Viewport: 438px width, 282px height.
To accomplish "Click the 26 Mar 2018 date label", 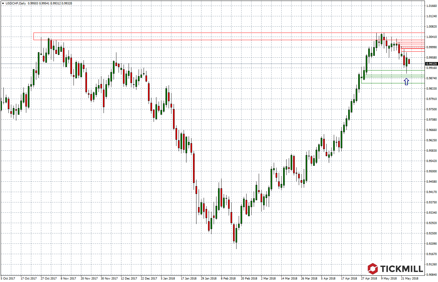I will [x=309, y=278].
